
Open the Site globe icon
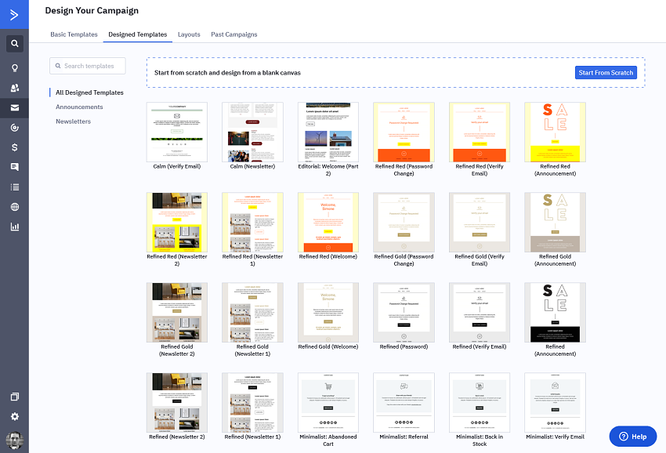[14, 207]
